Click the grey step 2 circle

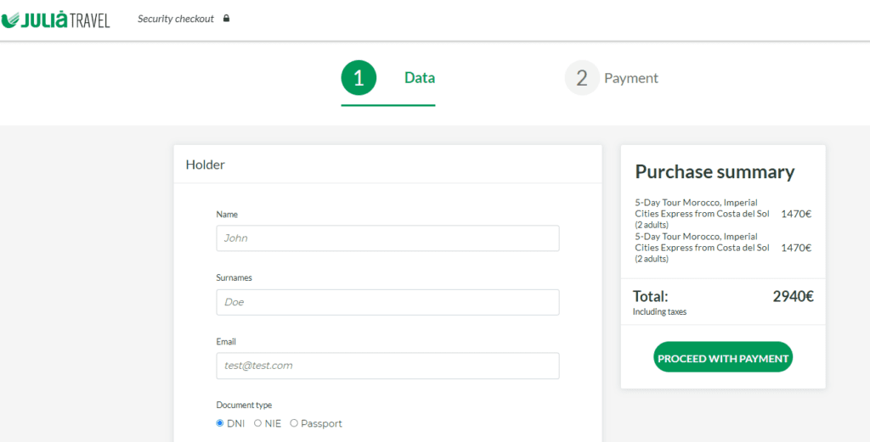point(582,78)
